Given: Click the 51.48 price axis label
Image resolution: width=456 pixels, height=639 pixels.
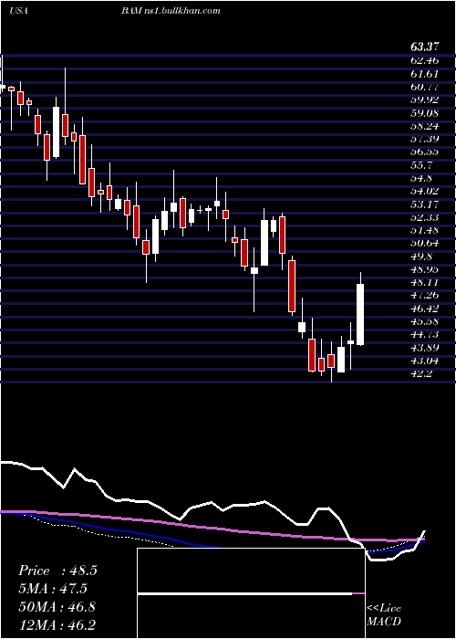Looking at the screenshot, I should coord(424,230).
